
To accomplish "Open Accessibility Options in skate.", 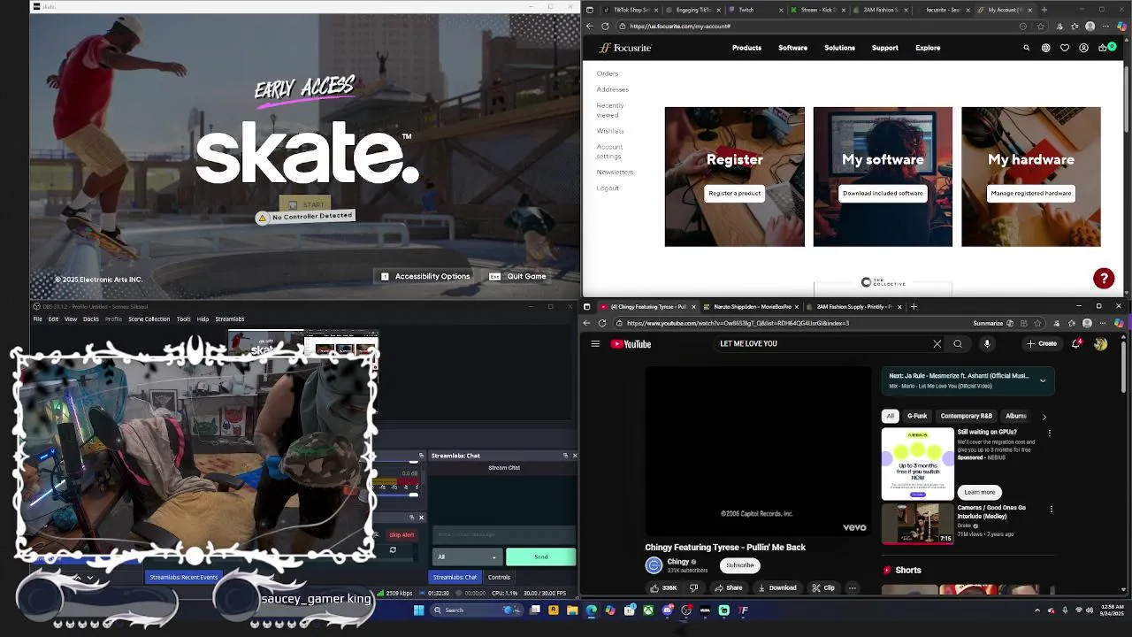I will pyautogui.click(x=424, y=276).
